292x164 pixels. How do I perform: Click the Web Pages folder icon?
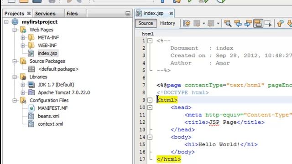23,30
